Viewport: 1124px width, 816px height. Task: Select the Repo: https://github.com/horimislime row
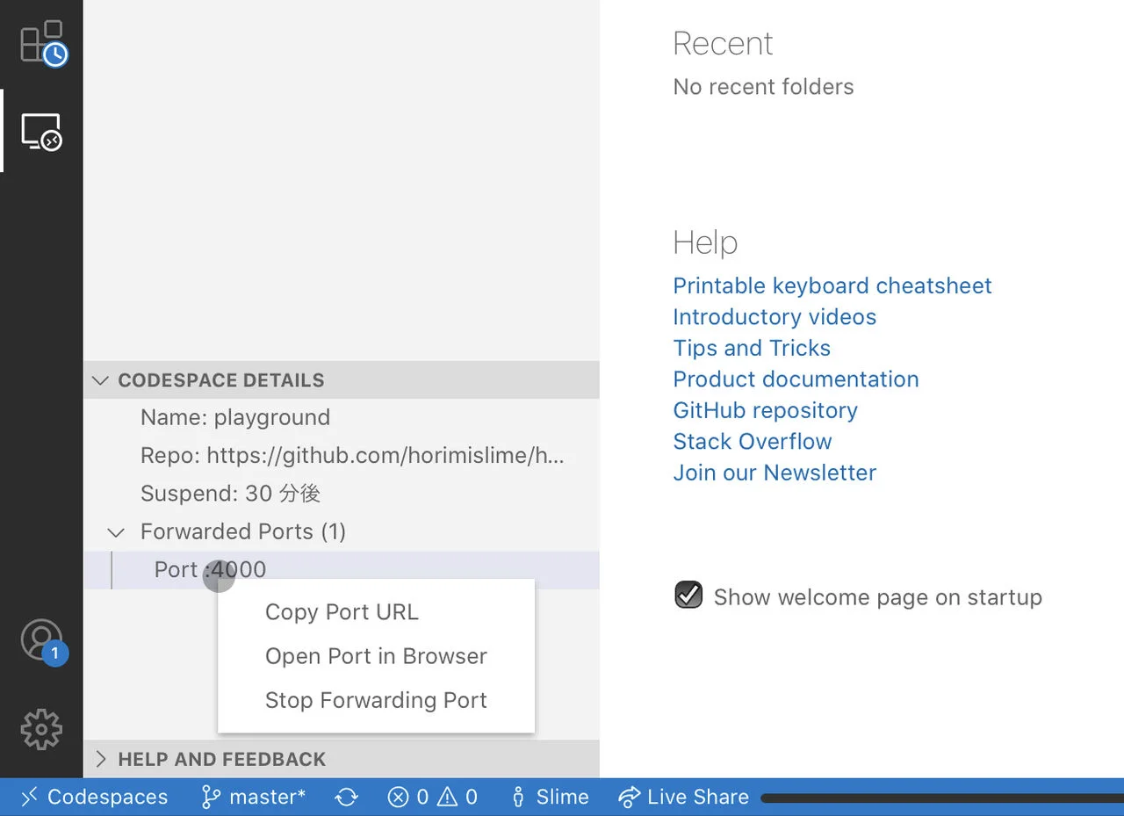(342, 456)
